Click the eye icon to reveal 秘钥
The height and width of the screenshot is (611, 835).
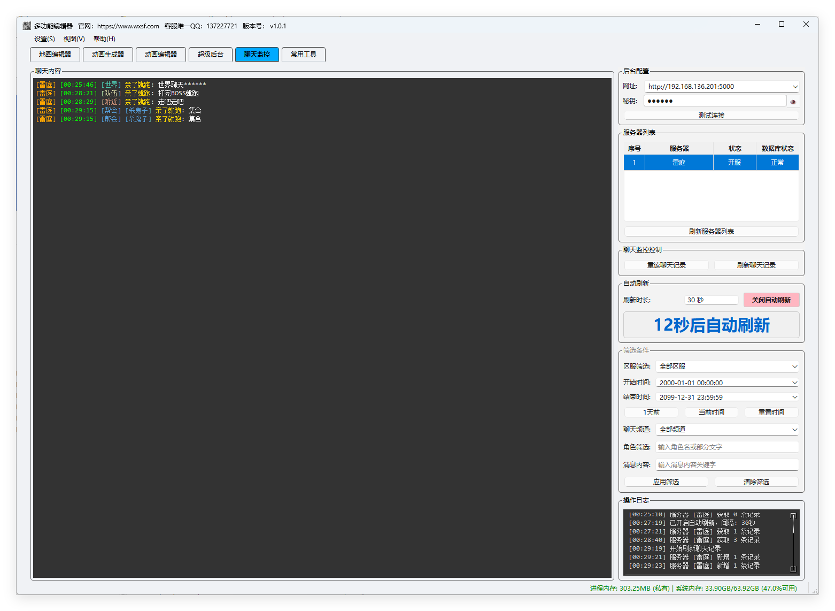(793, 102)
